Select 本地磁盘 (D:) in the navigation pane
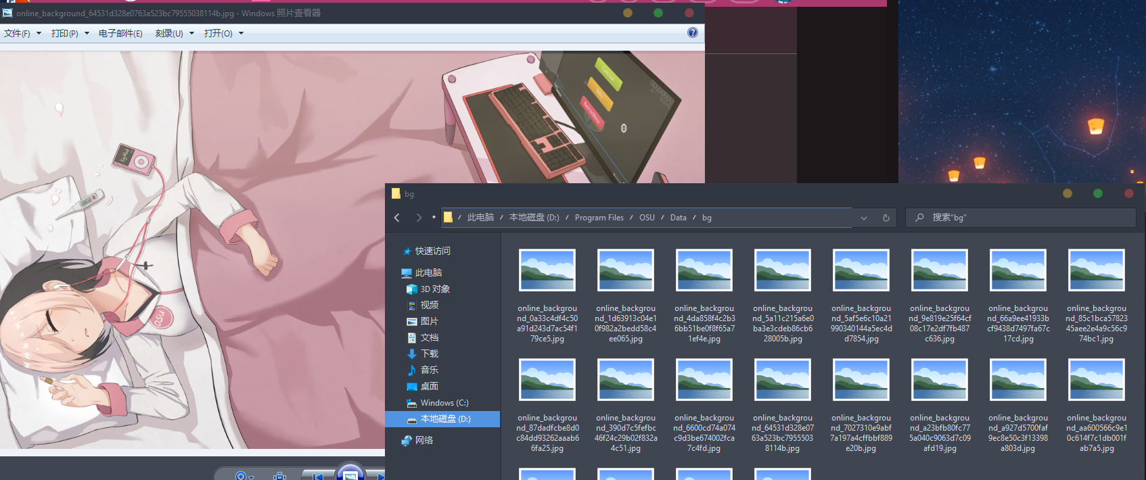The height and width of the screenshot is (480, 1146). click(x=442, y=419)
